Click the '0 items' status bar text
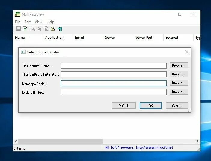This screenshot has width=211, height=161. [x=19, y=148]
